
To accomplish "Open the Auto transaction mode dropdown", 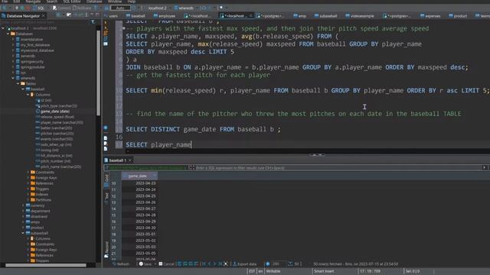I will (121, 8).
